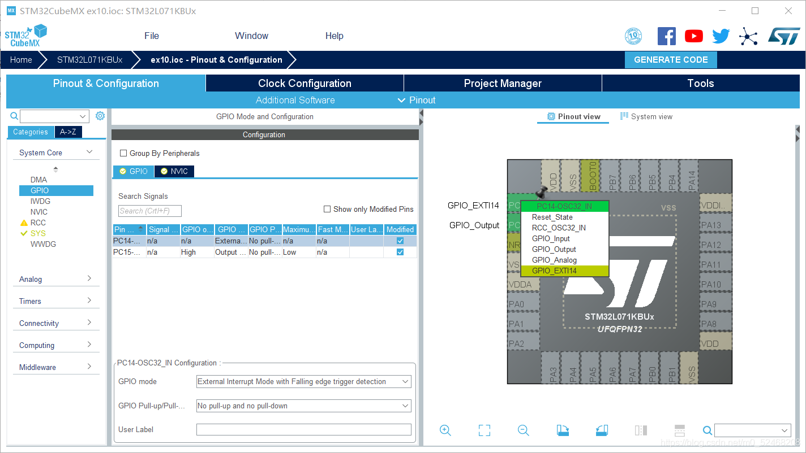Switch to A->Z listing tab
The height and width of the screenshot is (453, 806).
[x=68, y=132]
